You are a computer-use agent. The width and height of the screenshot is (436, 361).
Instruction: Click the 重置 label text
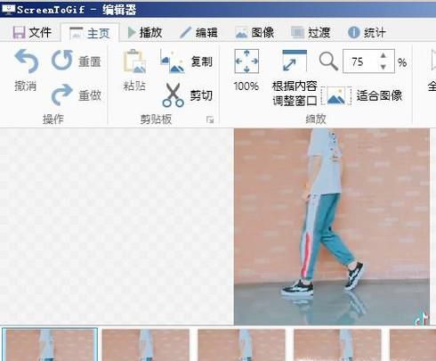click(90, 62)
